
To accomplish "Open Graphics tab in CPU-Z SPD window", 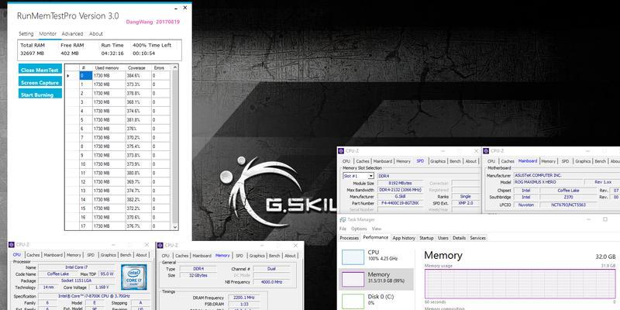I will [438, 161].
